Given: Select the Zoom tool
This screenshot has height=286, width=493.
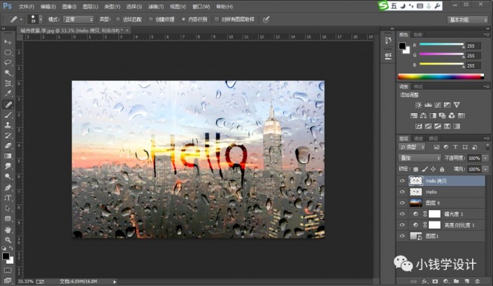Looking at the screenshot, I should click(8, 240).
